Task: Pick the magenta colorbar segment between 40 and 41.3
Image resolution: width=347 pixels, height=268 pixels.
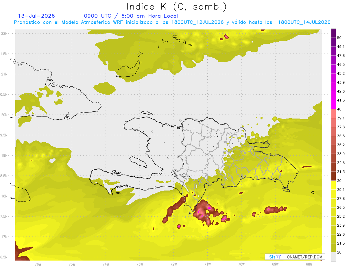Action: (x=333, y=105)
